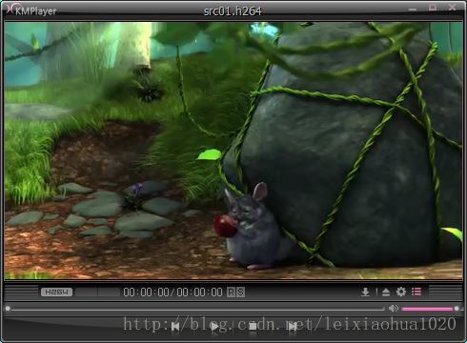Click the H264 codec badge

tap(56, 292)
